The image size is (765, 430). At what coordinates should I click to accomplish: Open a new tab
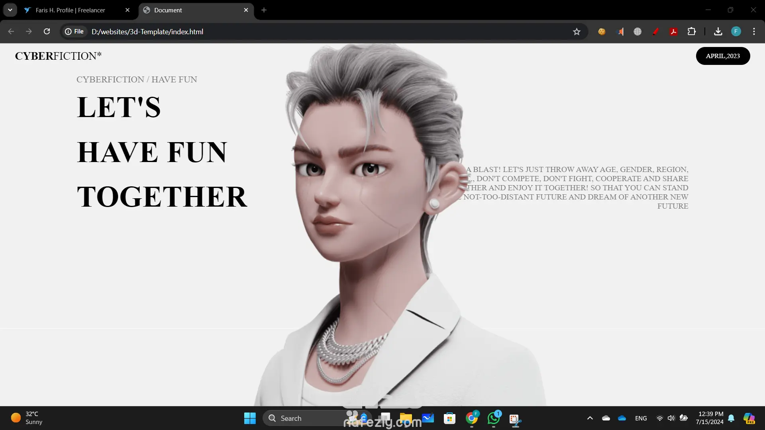point(264,10)
